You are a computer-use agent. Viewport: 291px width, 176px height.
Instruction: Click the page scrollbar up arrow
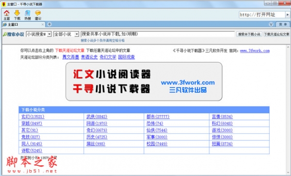tap(288, 47)
